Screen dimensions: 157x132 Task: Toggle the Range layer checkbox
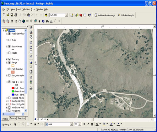click(x=9, y=62)
